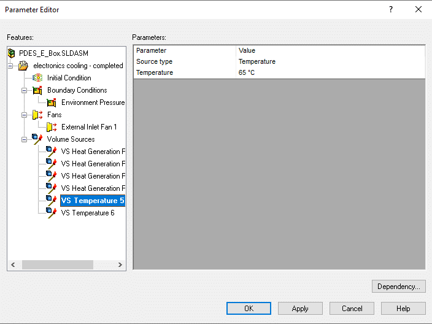Screen dimensions: 432x324
Task: Confirm with the OK button
Action: [249, 308]
